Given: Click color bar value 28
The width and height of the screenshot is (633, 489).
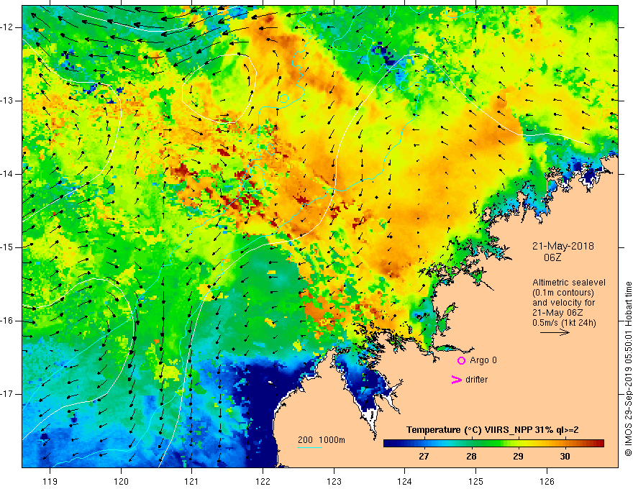Looking at the screenshot, I should pos(471,457).
